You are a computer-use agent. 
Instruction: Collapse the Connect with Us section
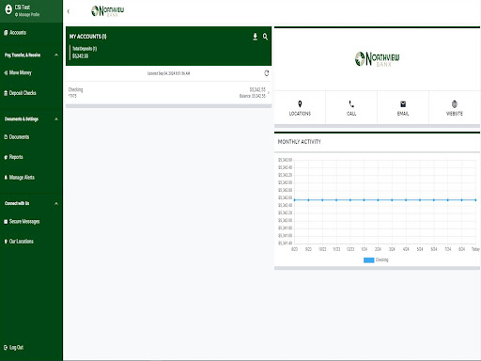point(56,204)
